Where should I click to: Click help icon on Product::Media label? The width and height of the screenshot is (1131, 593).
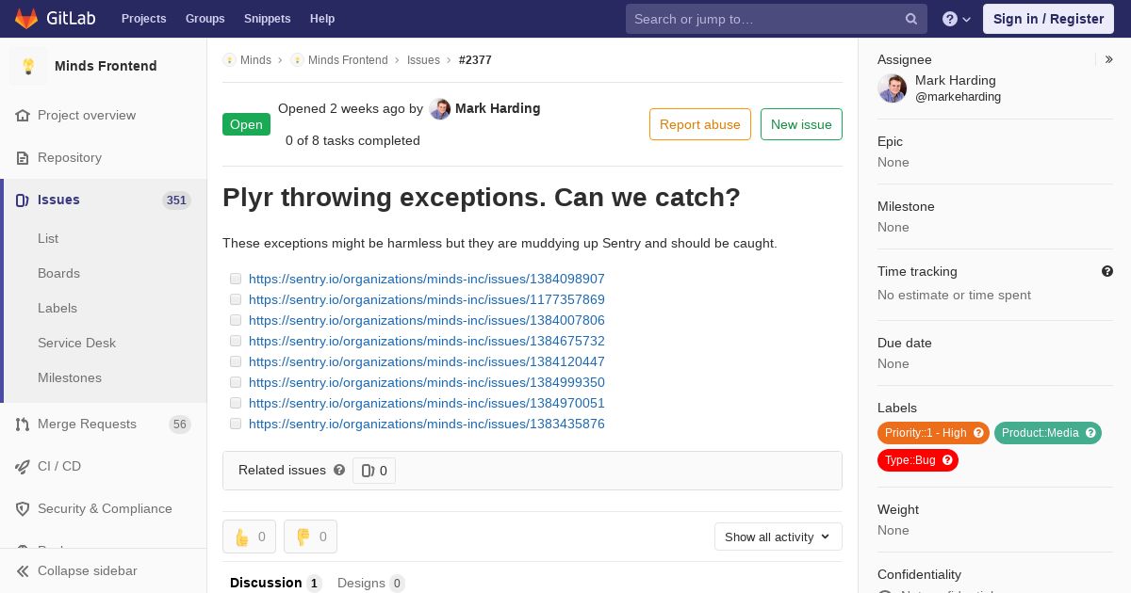coord(1090,433)
